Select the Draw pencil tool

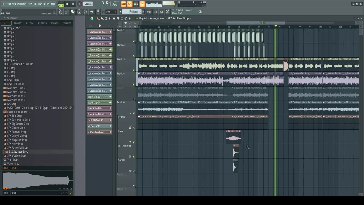[98, 18]
